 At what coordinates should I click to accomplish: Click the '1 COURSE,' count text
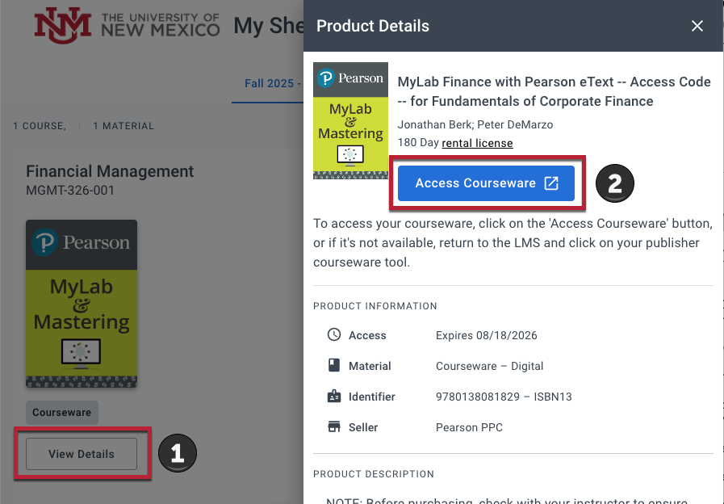point(40,126)
